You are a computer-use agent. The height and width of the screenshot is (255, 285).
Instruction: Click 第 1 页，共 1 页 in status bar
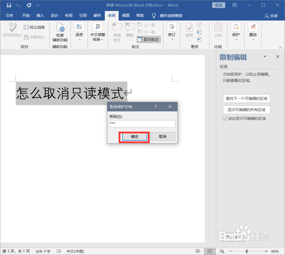(x=16, y=251)
